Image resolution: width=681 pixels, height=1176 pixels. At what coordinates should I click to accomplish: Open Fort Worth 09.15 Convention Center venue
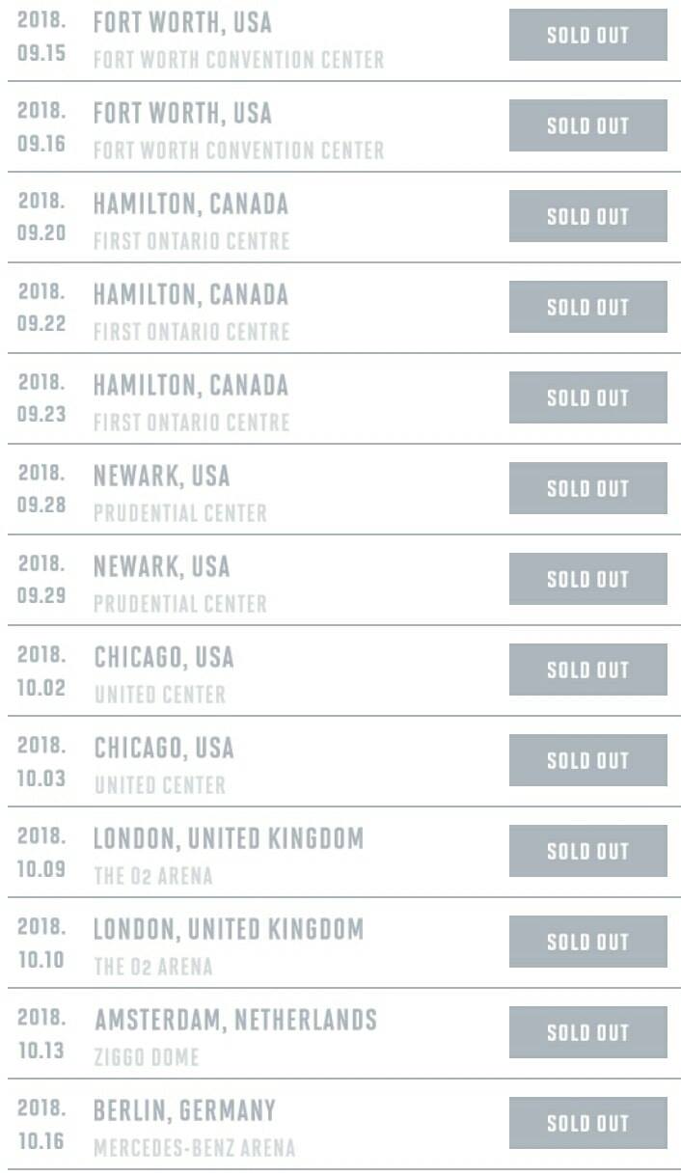pos(238,60)
